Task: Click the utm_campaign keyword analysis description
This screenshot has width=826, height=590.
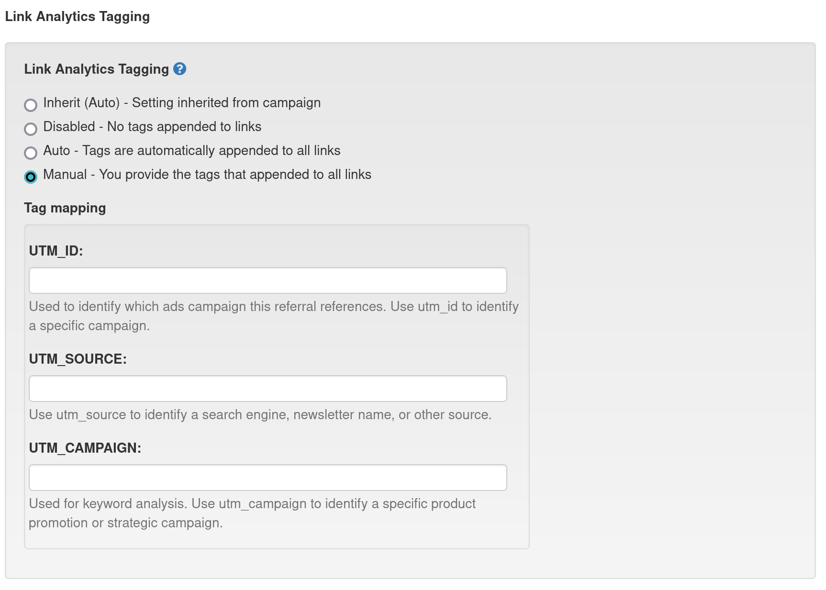Action: (x=252, y=513)
